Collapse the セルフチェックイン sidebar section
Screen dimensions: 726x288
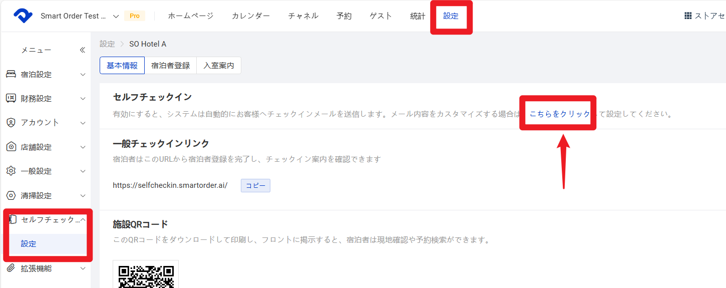coord(83,220)
